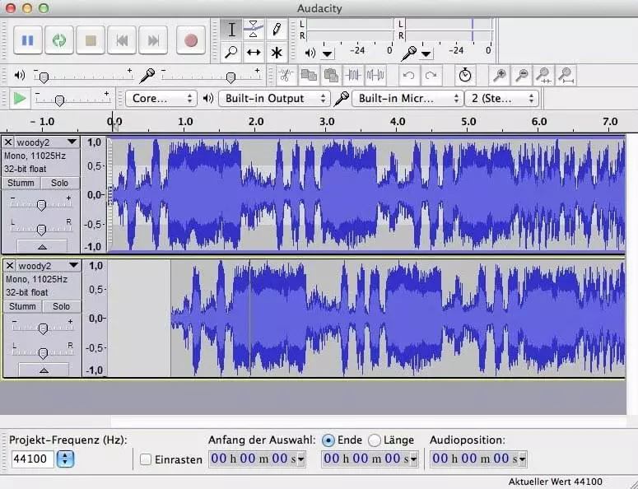Screen dimensions: 638x489
Task: Click the Cut scissors icon
Action: [286, 75]
